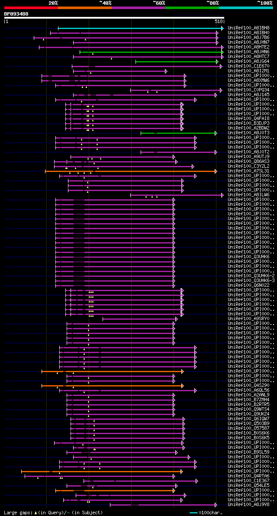
Task: Open hit UniRef100_A8IBH8
Action: [248, 28]
